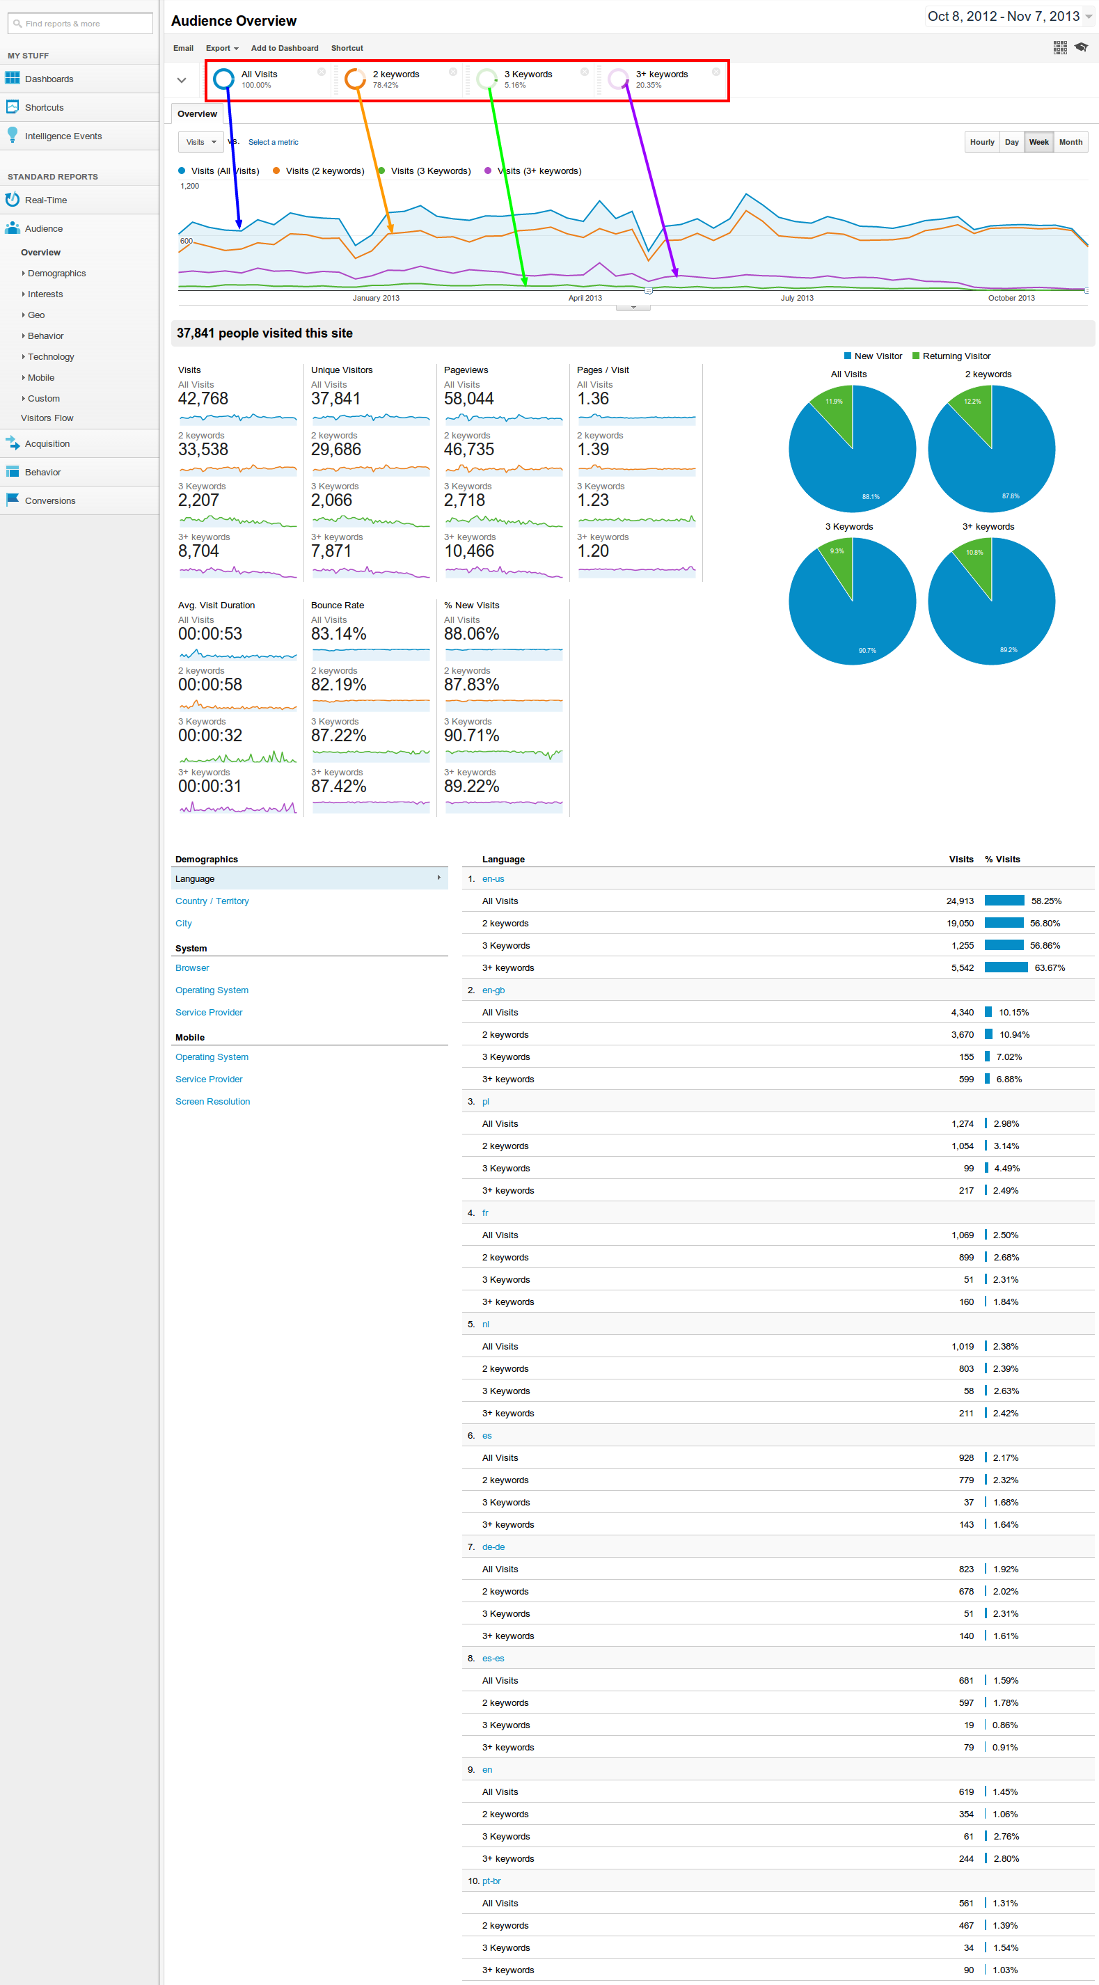This screenshot has width=1099, height=1985.
Task: Open Visitors Flow report
Action: (47, 418)
